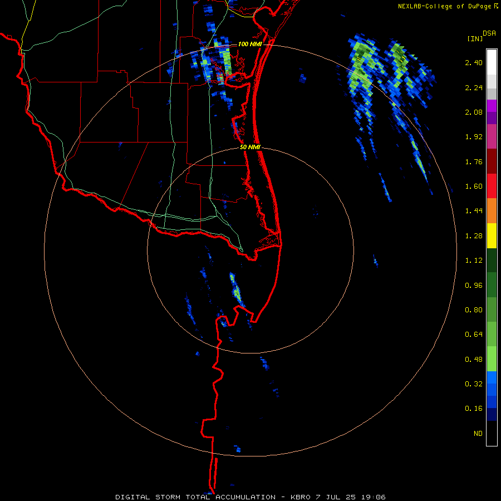Viewport: 501px width, 501px height.
Task: Pick the bright magenta legend swatch
Action: pyautogui.click(x=492, y=106)
